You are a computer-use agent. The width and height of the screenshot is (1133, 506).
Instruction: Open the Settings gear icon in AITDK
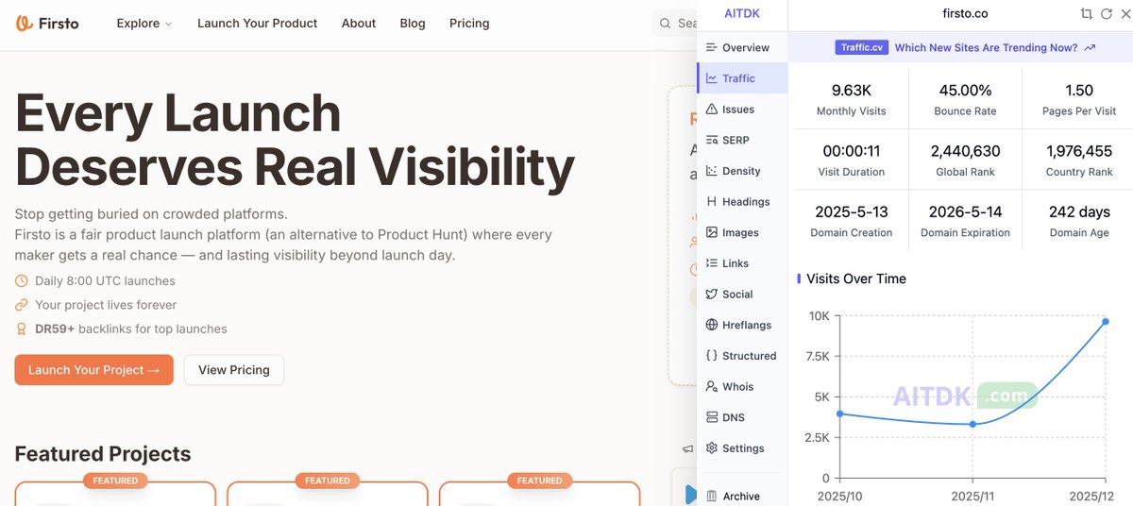click(712, 448)
